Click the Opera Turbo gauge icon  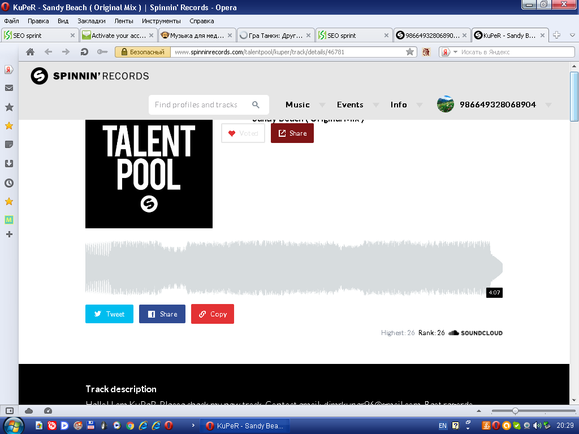48,411
